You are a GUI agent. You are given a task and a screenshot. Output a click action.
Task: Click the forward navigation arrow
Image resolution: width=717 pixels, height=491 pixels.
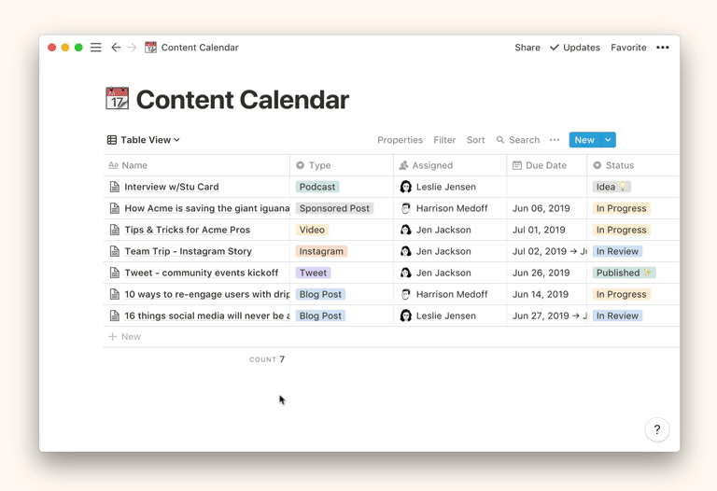132,48
